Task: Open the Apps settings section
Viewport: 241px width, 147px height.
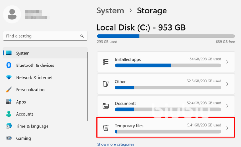Action: click(21, 102)
